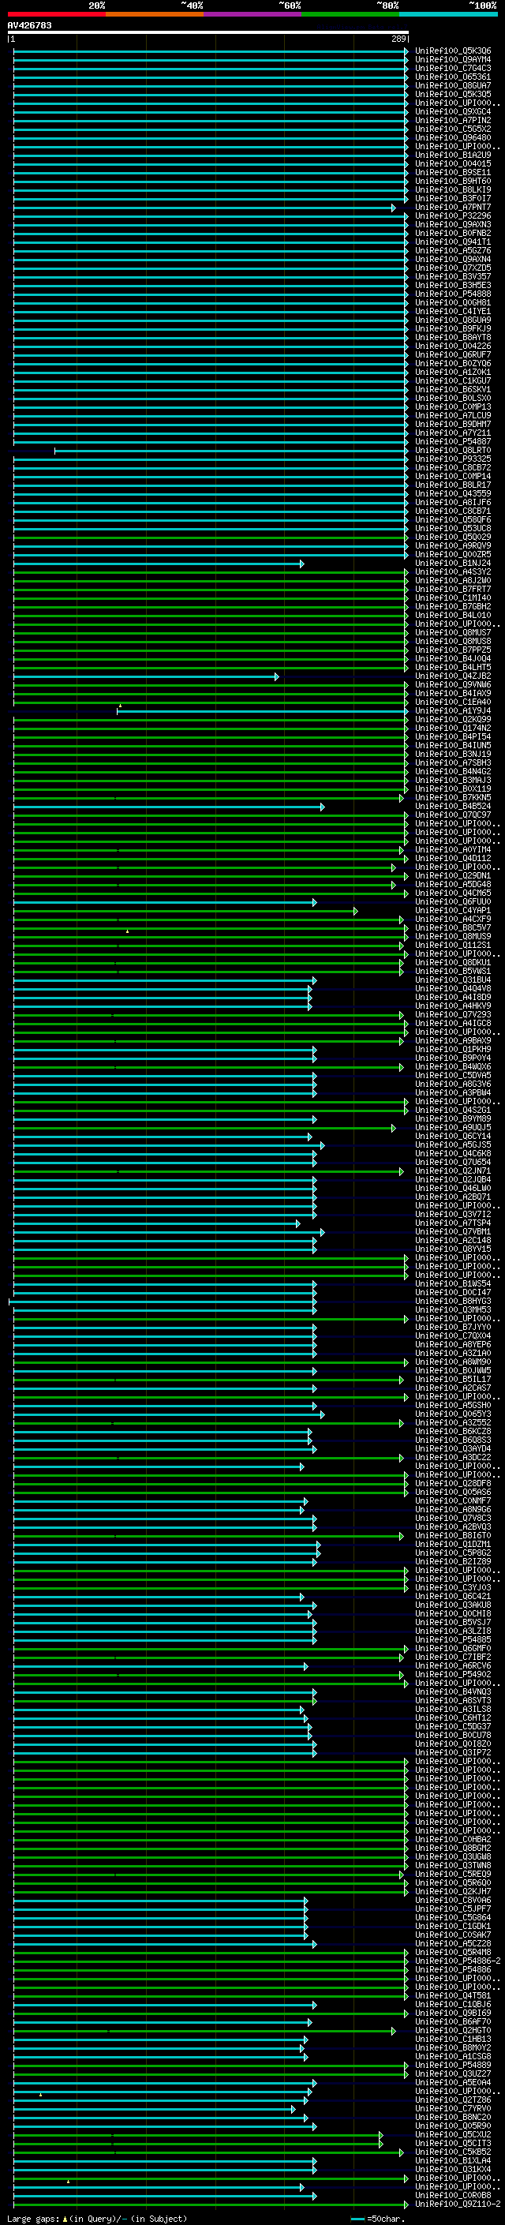
Task: Select the UniRef100_P93325 label
Action: [x=453, y=459]
